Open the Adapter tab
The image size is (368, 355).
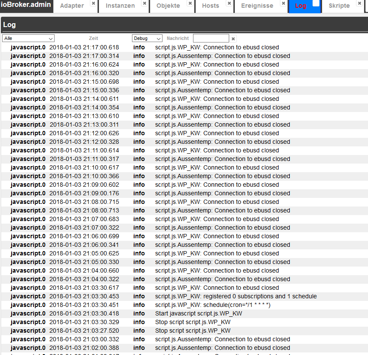[72, 6]
